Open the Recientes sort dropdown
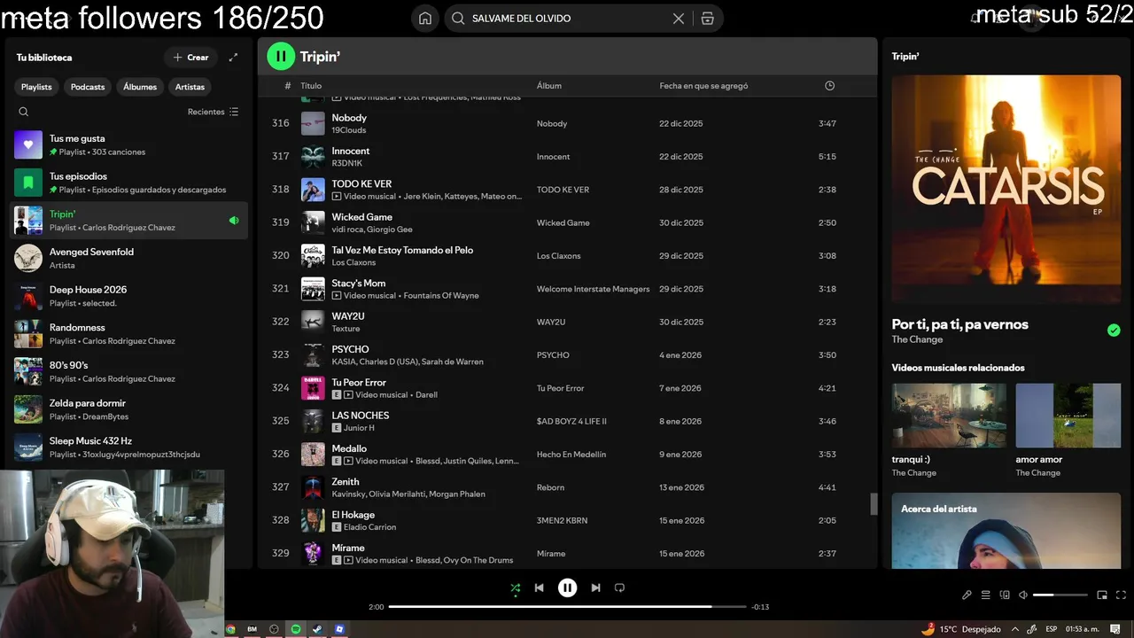1134x638 pixels. coord(213,112)
